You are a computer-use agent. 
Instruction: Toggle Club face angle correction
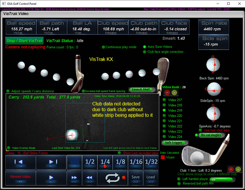tap(145, 52)
